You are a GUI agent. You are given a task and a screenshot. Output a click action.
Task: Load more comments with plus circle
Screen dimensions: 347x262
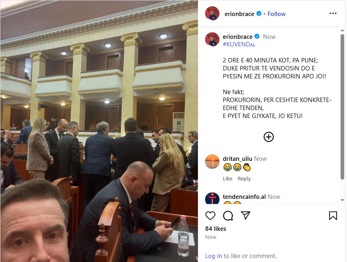[268, 137]
